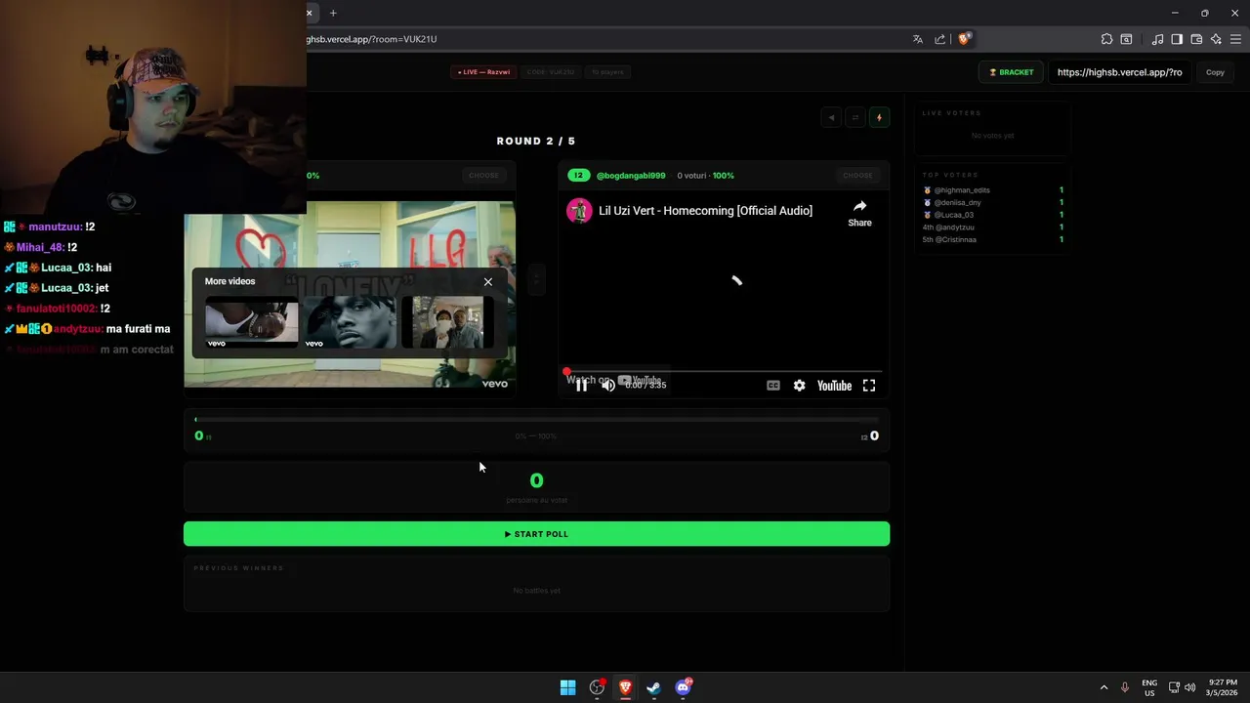Click the @bogdangabi999 username
Screen dimensions: 1250x703
[x=631, y=176]
